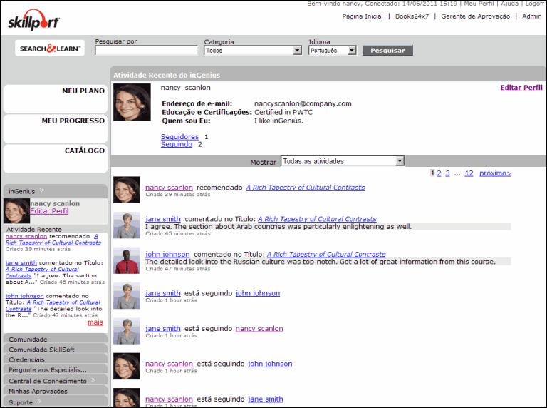The image size is (547, 408).
Task: Open Comunidade SkillSoft sidebar section
Action: pos(56,349)
